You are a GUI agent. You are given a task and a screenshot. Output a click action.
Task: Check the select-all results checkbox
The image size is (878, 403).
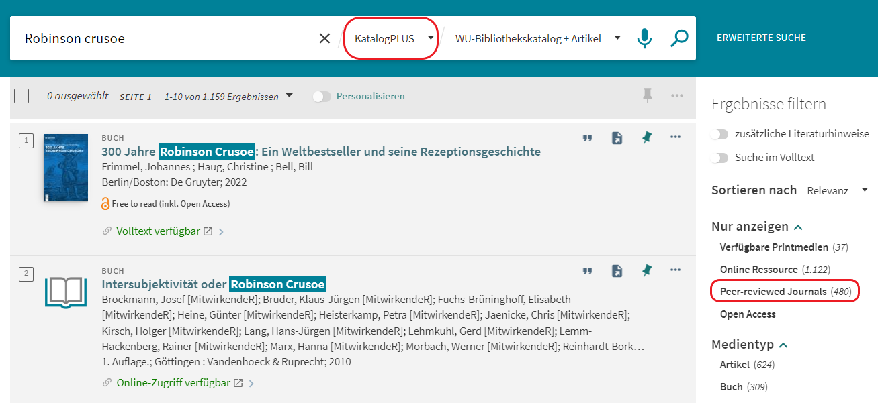[21, 96]
